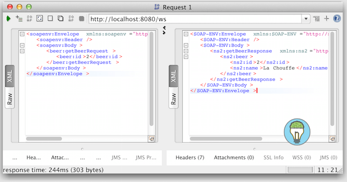The height and width of the screenshot is (182, 347).
Task: Open the response JMS (0) tab
Action: pyautogui.click(x=328, y=157)
